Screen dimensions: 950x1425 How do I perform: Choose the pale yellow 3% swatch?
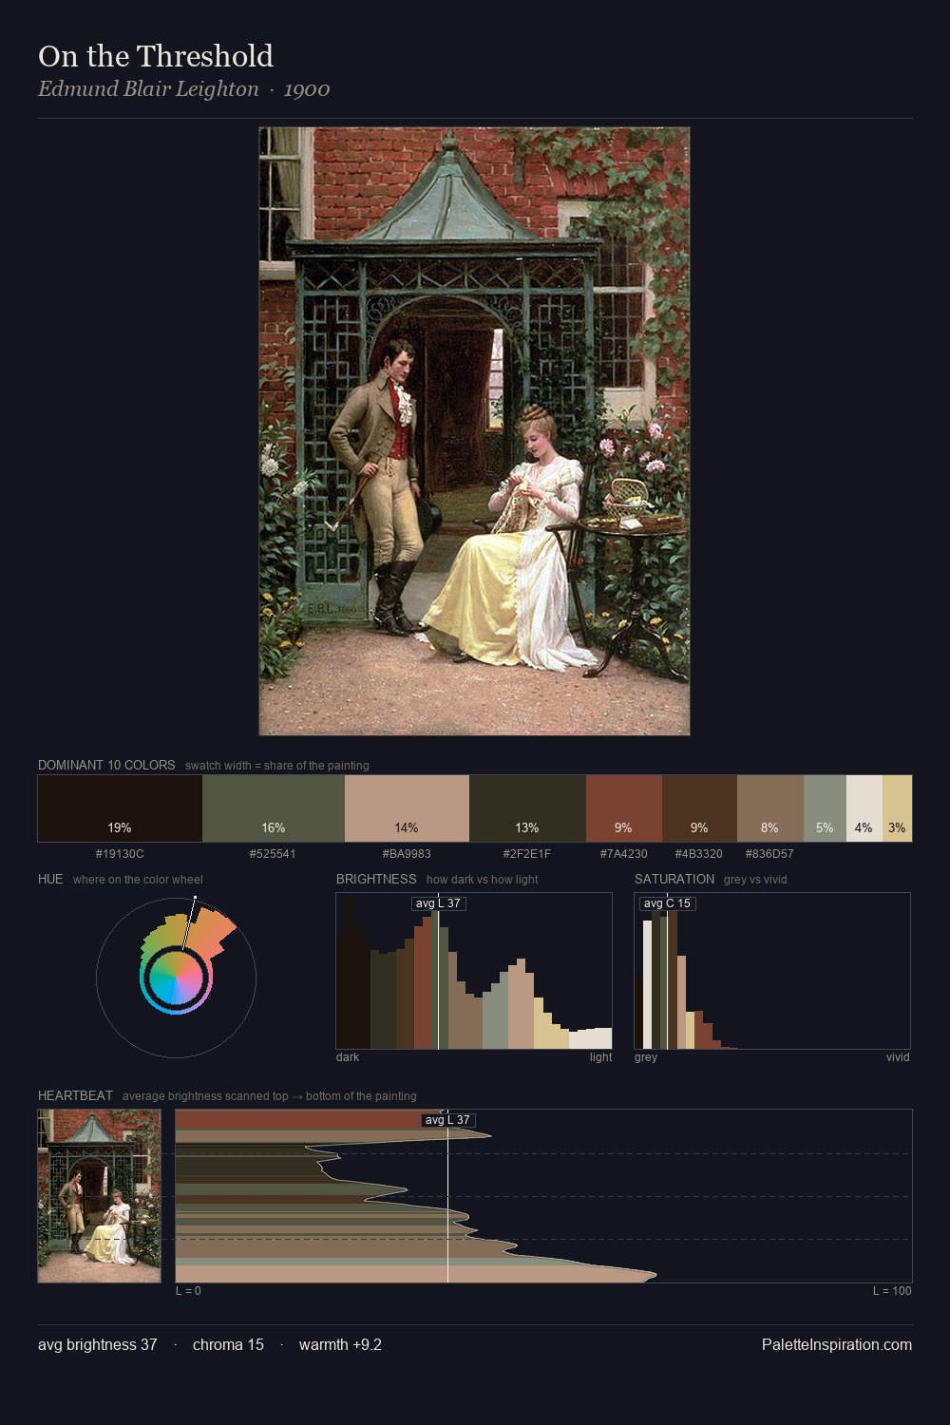tap(897, 808)
